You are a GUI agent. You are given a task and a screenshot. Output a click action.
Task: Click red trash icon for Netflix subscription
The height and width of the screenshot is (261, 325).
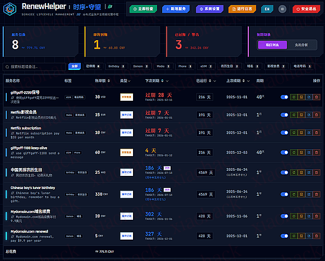[317, 133]
